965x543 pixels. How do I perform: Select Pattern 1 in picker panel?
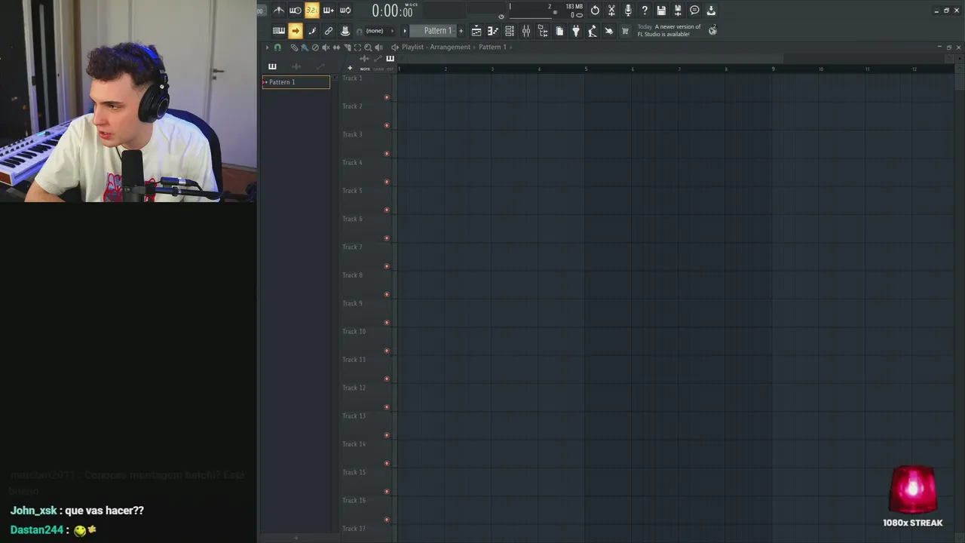tap(296, 82)
